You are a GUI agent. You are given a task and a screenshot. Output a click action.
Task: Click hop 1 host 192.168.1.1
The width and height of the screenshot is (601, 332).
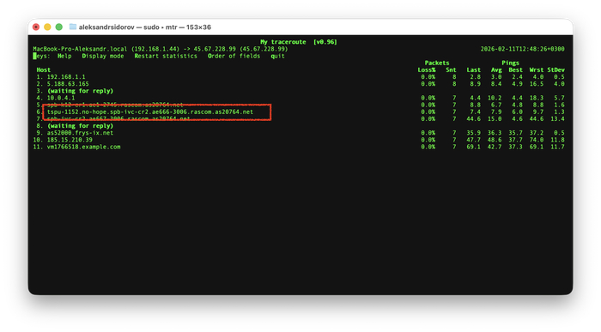[x=66, y=77]
